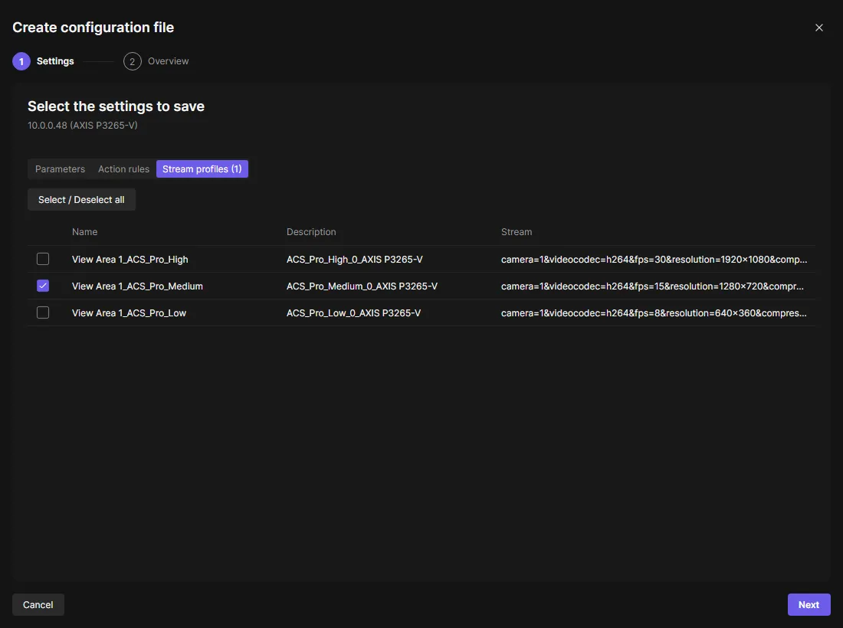Screen dimensions: 843x628
Task: Click the View Area 1_ACS_Pro_High name
Action: pyautogui.click(x=130, y=260)
